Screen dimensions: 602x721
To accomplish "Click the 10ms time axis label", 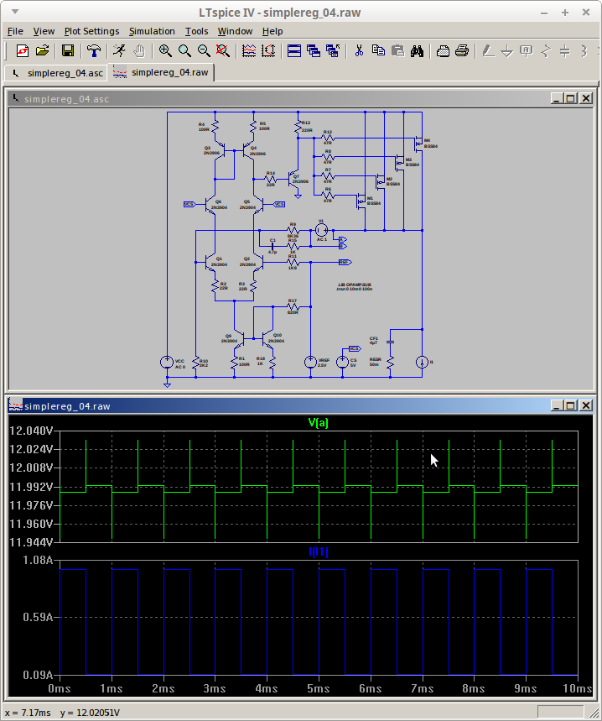I will (577, 688).
